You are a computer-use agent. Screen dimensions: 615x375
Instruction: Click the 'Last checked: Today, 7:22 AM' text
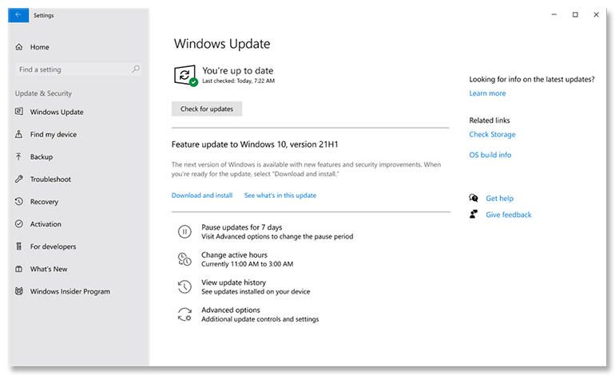(x=239, y=81)
